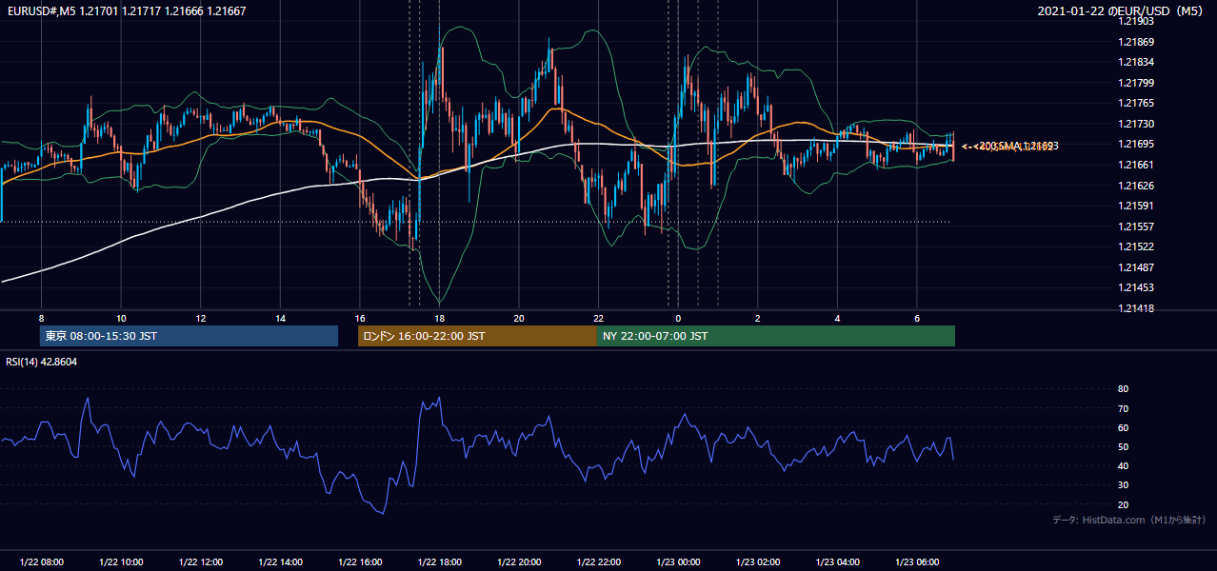Select the 1/23 04:00 bottom time label

838,562
